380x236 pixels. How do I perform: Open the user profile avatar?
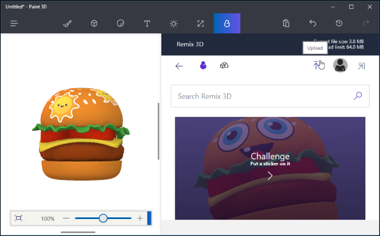(x=340, y=65)
